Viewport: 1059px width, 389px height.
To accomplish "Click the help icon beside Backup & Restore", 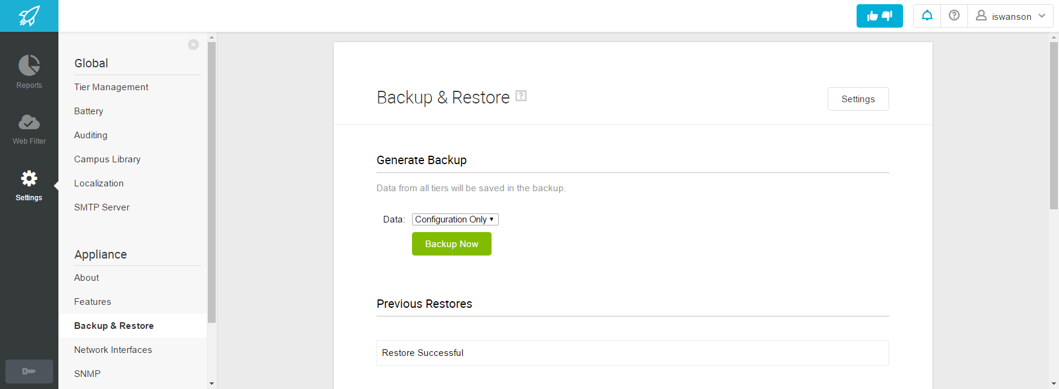I will coord(520,95).
